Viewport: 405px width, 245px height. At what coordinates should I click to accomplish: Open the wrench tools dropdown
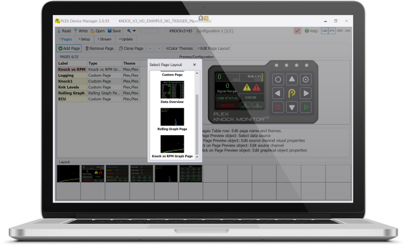tap(131, 31)
